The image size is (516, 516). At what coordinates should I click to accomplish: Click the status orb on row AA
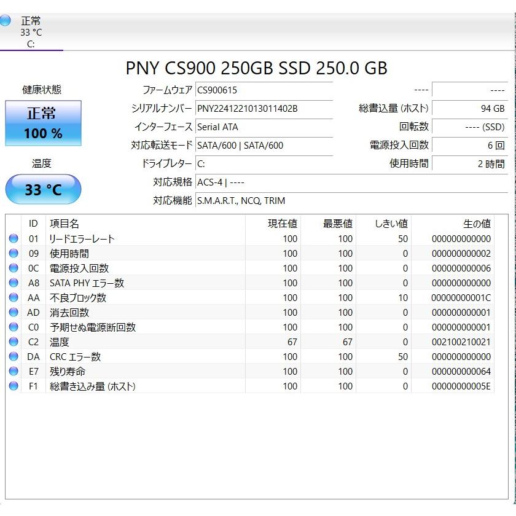14,297
